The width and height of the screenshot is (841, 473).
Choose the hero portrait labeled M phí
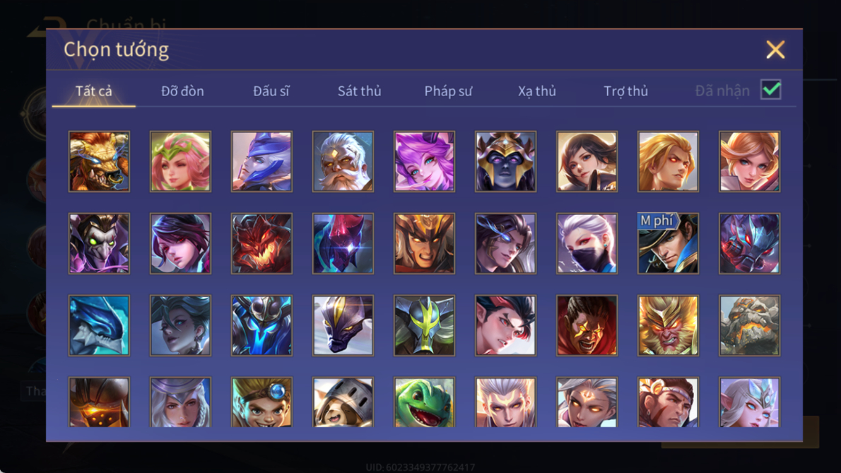[x=668, y=243]
